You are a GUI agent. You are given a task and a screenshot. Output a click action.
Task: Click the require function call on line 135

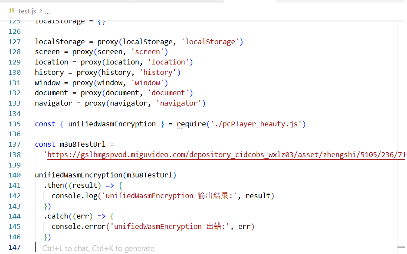[x=191, y=124]
